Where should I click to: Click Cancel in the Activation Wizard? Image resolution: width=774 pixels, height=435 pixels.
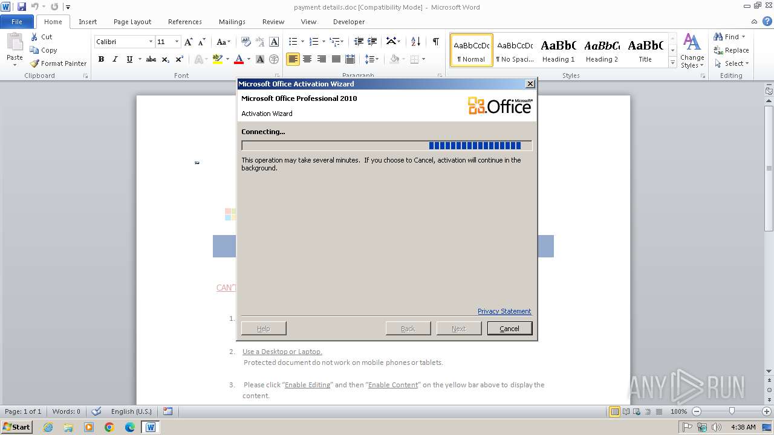509,328
